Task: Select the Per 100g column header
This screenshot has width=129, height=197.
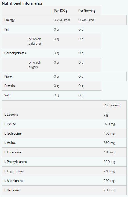Action: (x=61, y=11)
